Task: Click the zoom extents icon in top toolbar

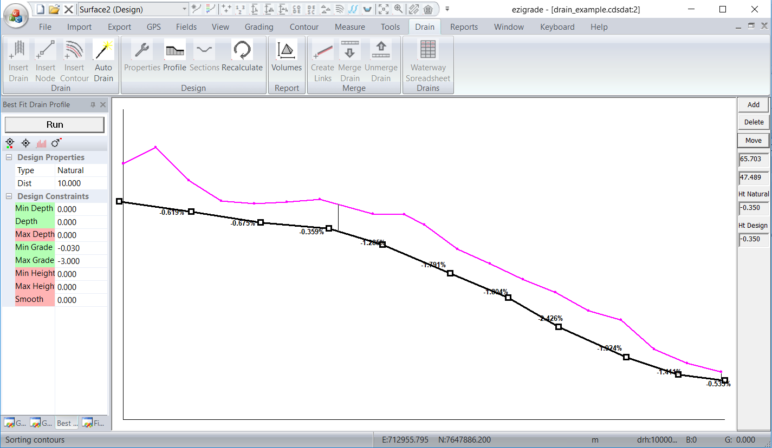Action: 384,9
